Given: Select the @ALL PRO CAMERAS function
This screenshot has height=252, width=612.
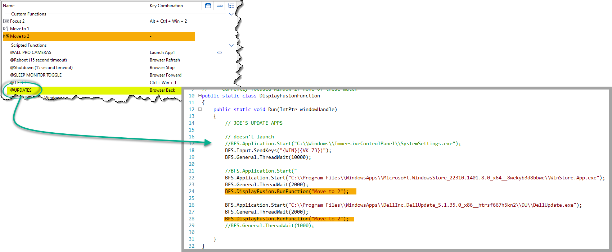Looking at the screenshot, I should (31, 52).
